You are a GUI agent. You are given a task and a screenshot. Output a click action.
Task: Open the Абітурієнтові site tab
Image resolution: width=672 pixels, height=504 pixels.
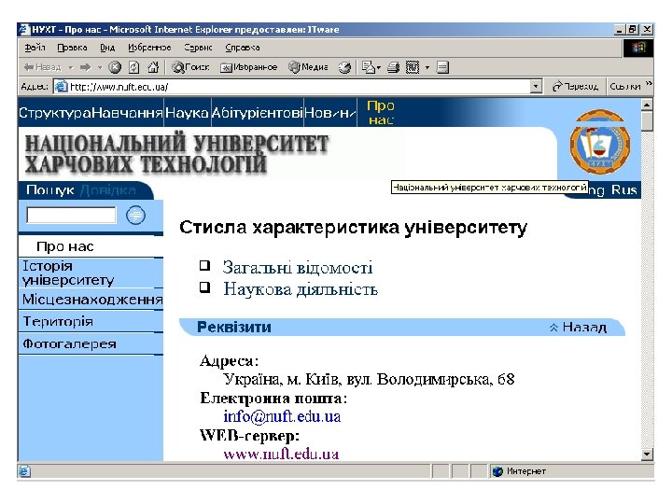pyautogui.click(x=258, y=113)
